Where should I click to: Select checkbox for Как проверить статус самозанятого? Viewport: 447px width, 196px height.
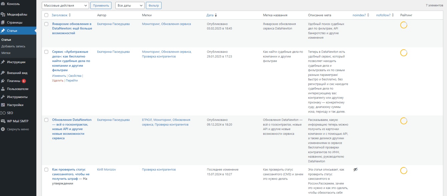point(46,170)
